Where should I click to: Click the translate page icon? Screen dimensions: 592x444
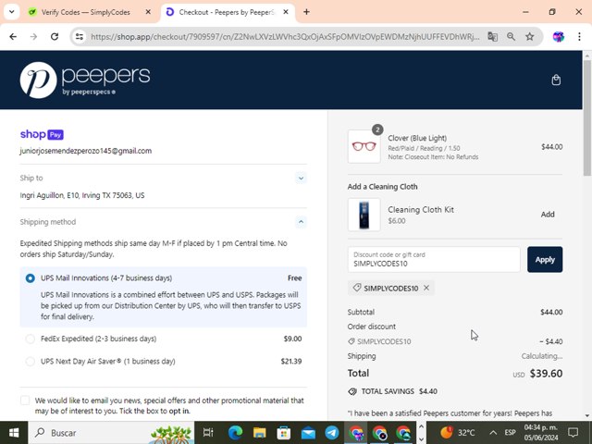coord(492,37)
